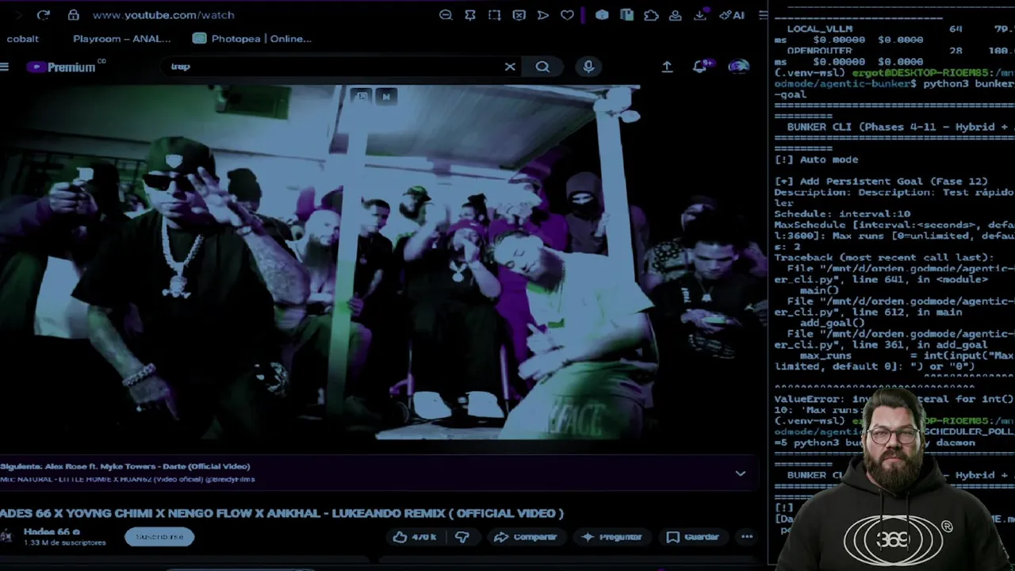1015x571 pixels.
Task: Click the LUKEANDO REMIX video title
Action: tap(282, 513)
